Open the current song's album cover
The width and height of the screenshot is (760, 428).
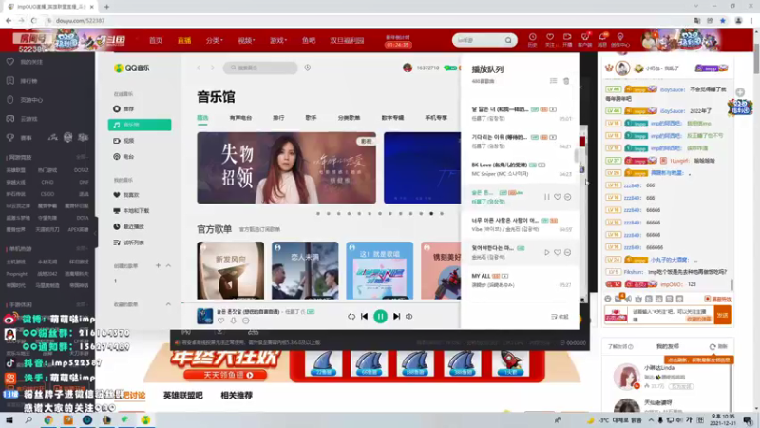pos(204,316)
